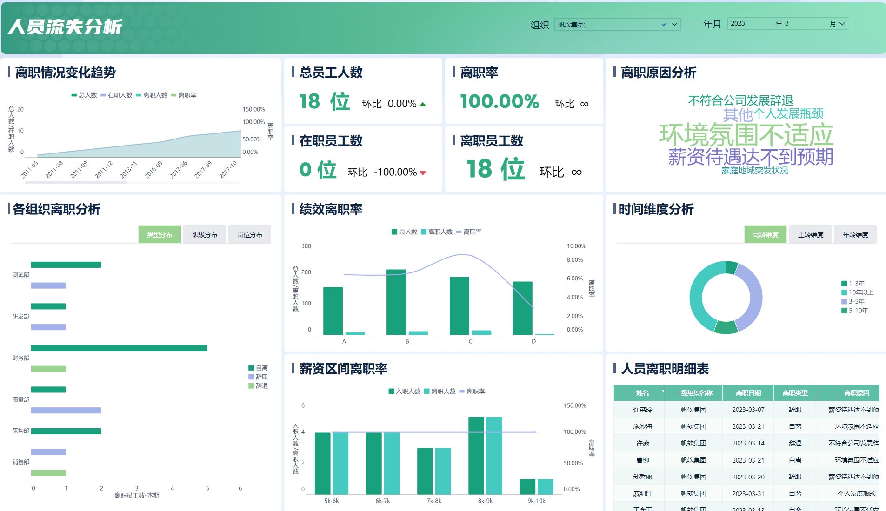Click the date cell 2023-03-31
The height and width of the screenshot is (511, 886).
748,493
